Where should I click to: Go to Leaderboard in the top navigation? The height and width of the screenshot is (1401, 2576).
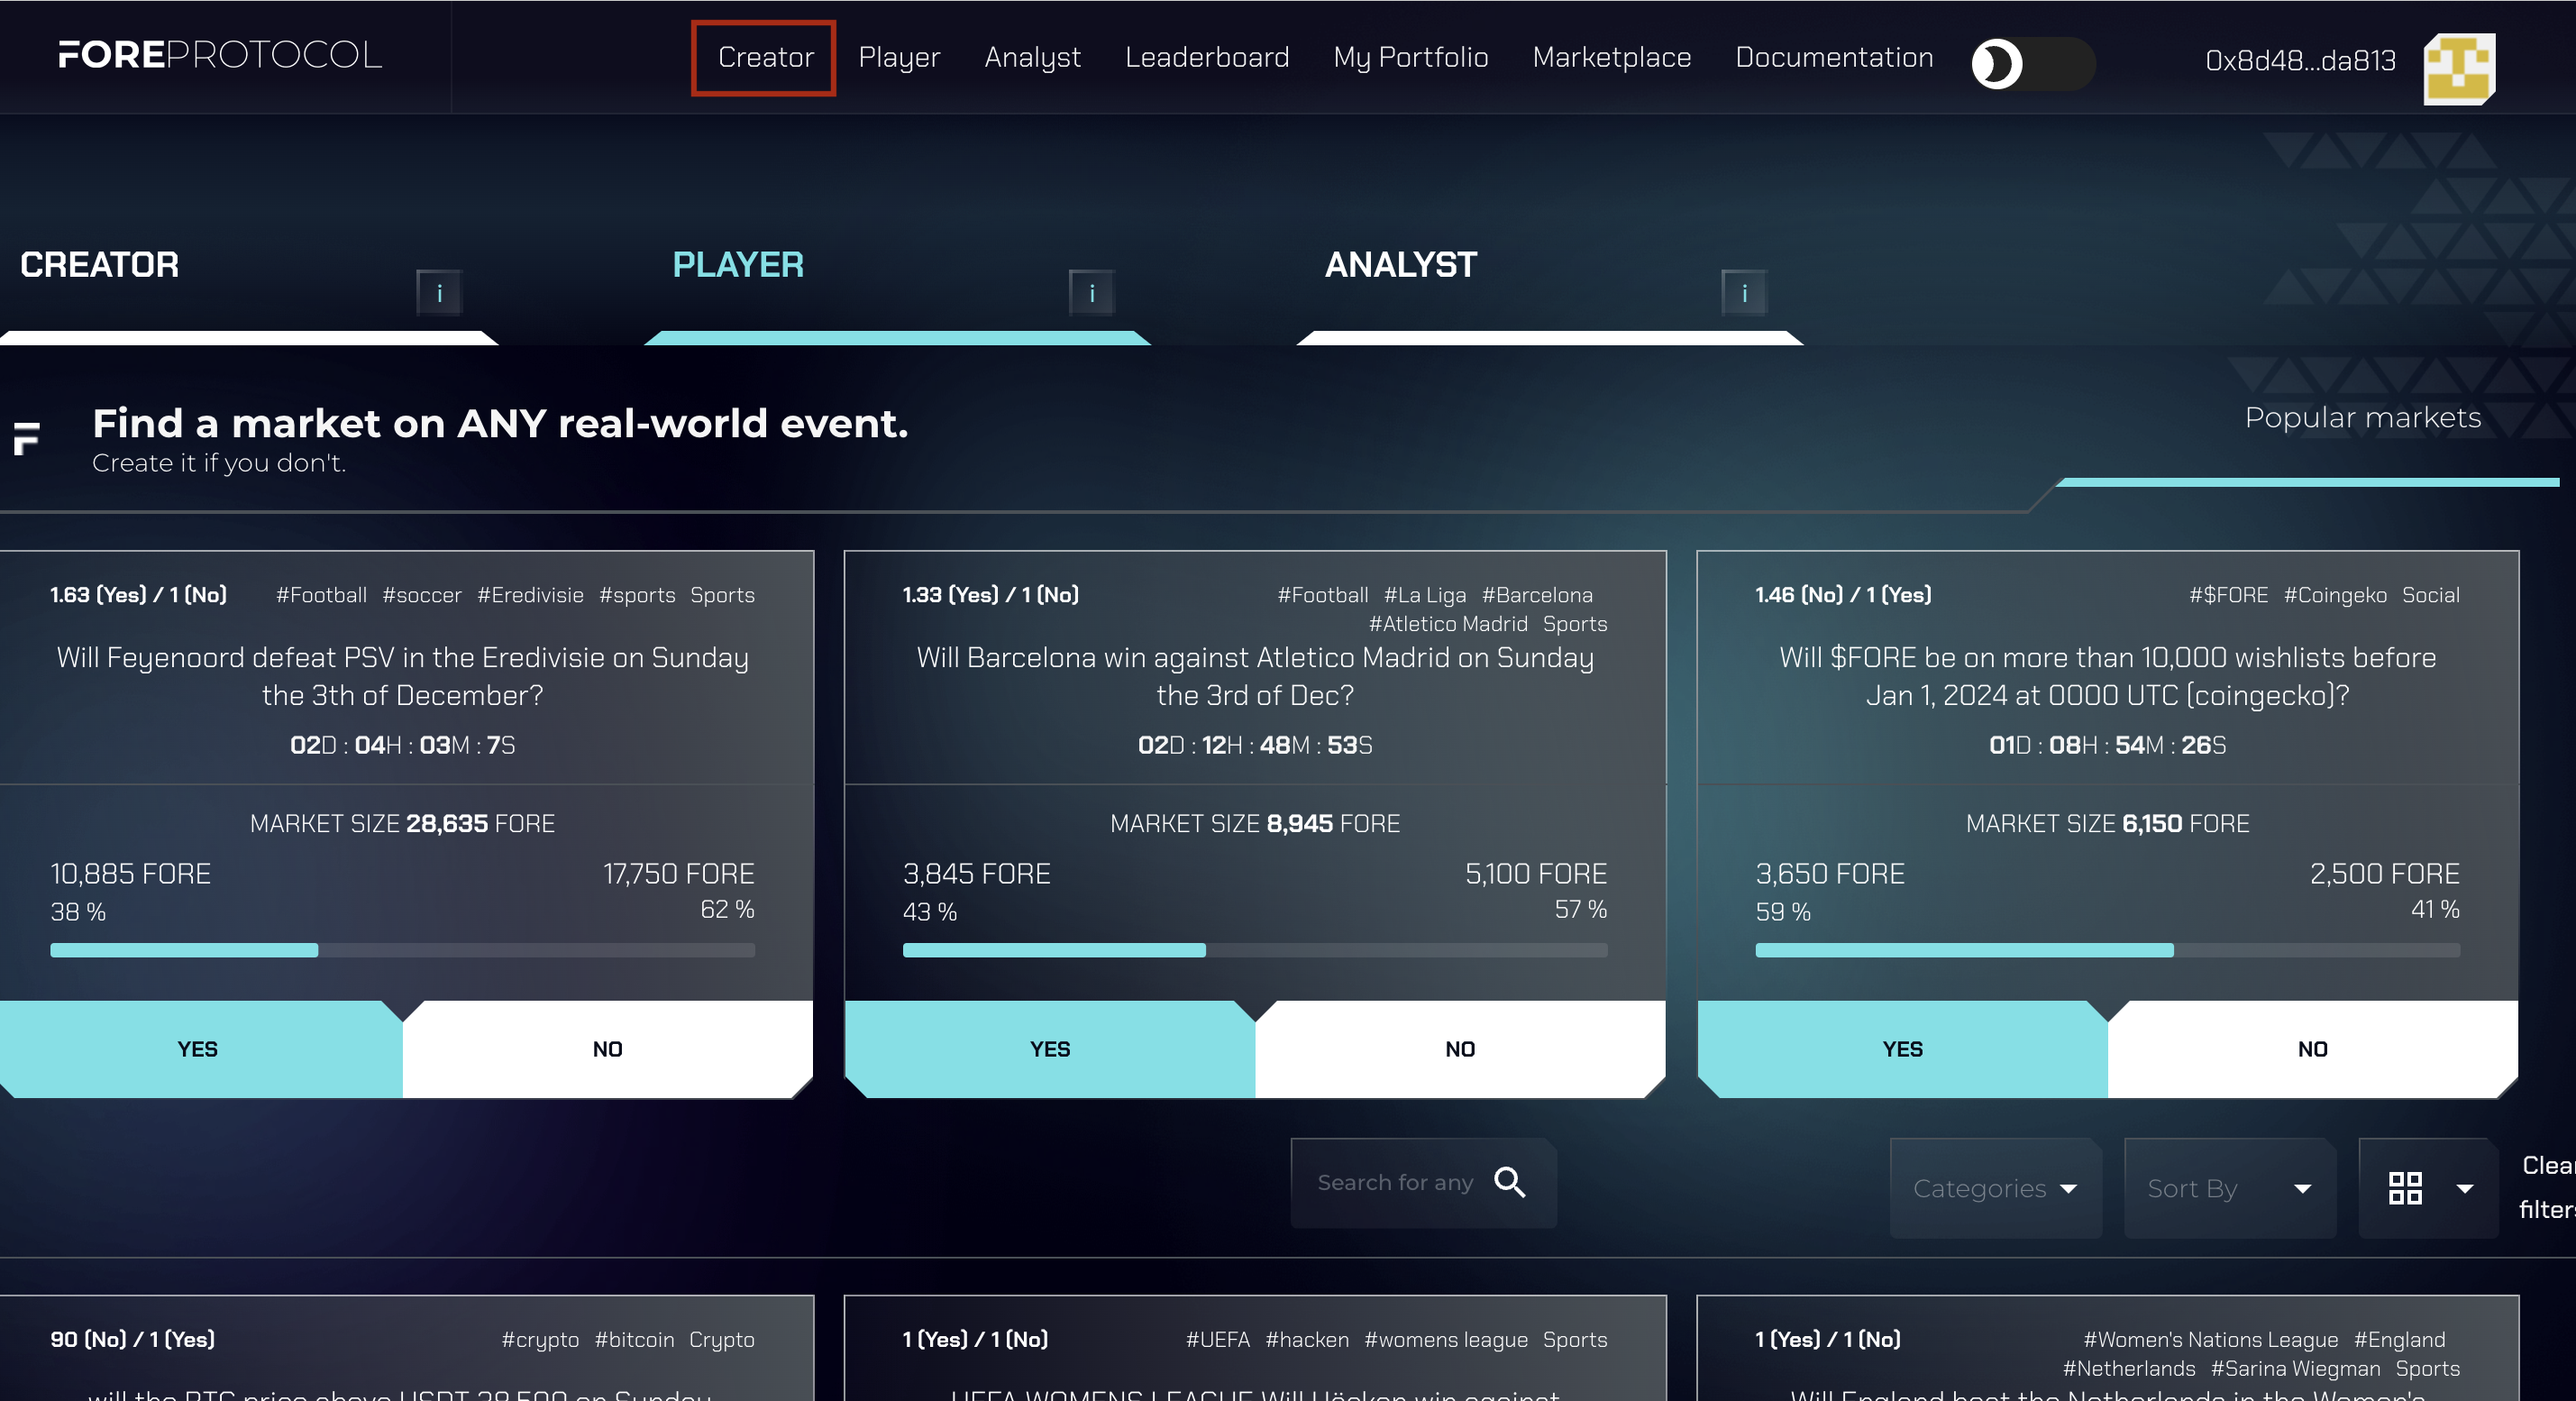pos(1206,57)
